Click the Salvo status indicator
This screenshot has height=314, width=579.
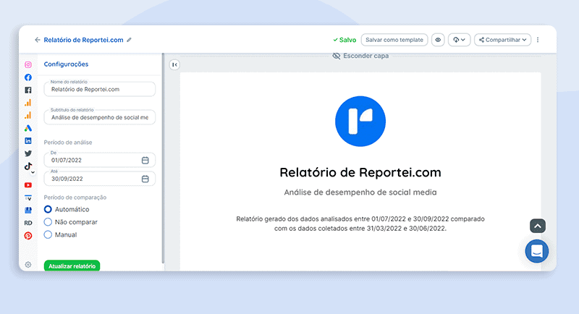[345, 40]
